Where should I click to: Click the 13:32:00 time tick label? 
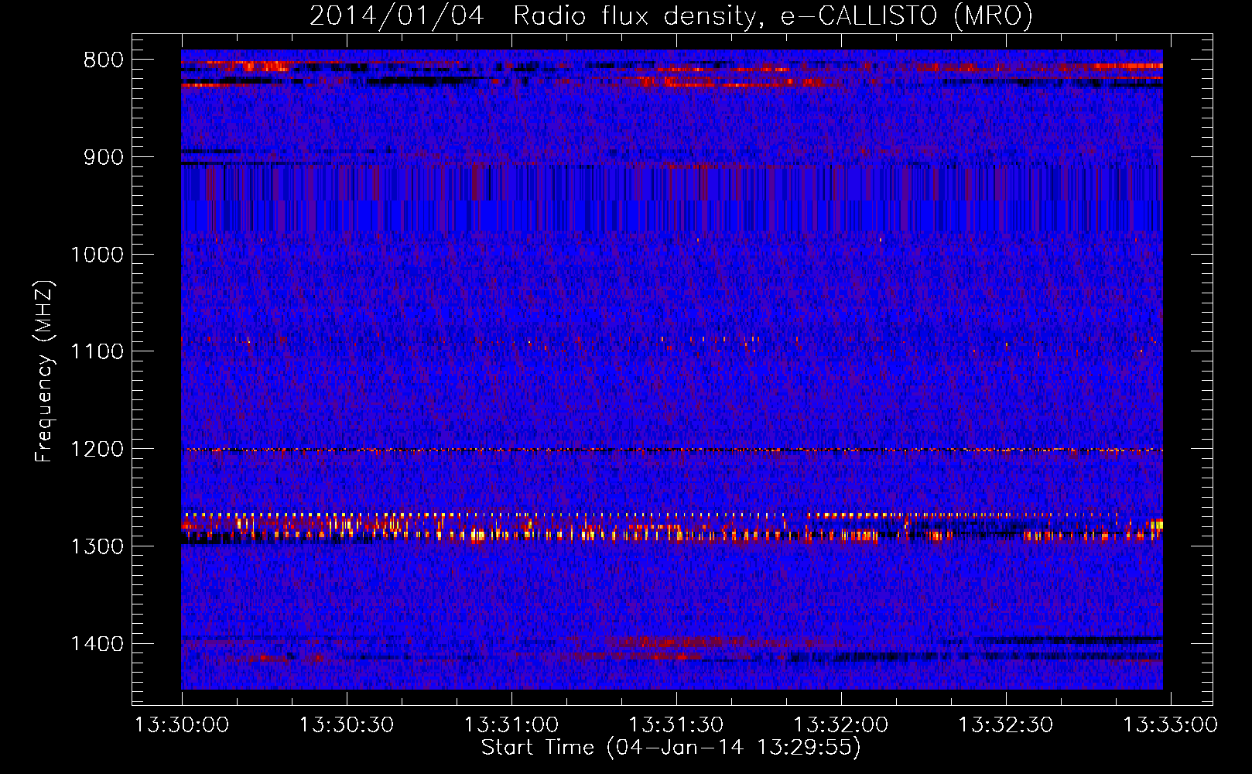click(x=841, y=725)
